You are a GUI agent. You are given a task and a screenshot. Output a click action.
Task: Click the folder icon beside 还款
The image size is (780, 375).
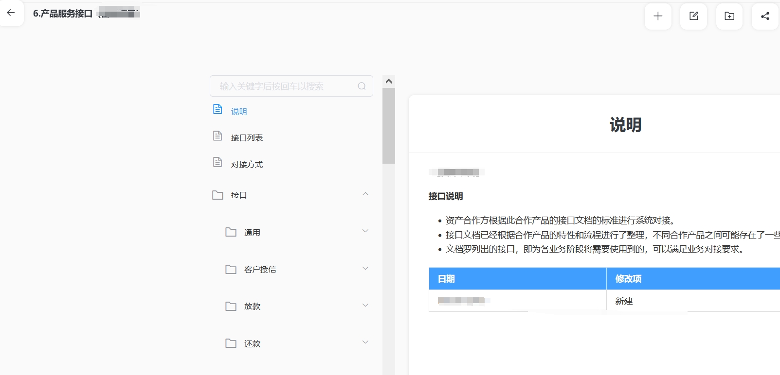[x=231, y=343]
